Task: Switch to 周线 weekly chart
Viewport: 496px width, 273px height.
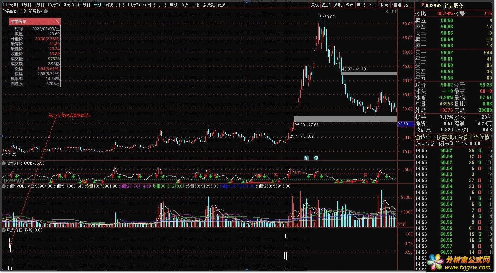Action: tap(109, 5)
